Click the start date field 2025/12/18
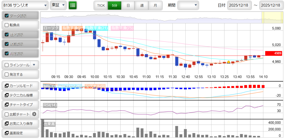This screenshot has height=139, width=285. coord(239,5)
